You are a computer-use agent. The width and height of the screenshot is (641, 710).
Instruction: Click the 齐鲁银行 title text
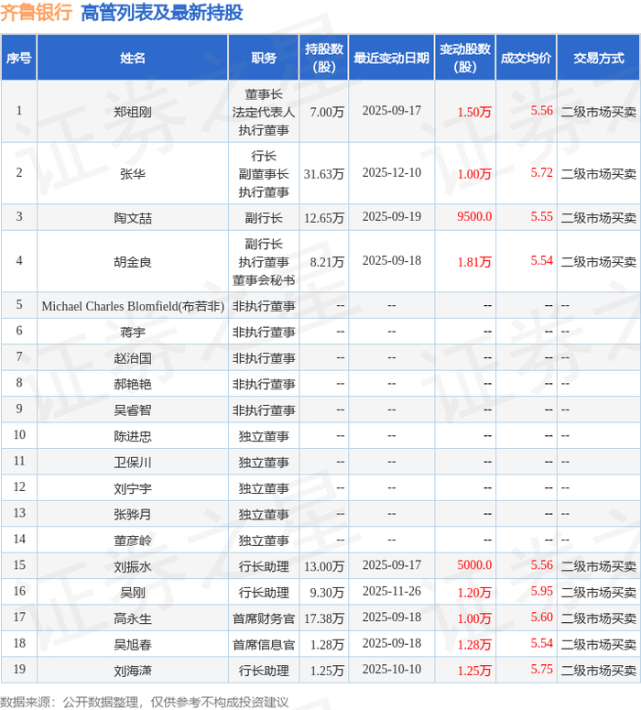tap(37, 12)
